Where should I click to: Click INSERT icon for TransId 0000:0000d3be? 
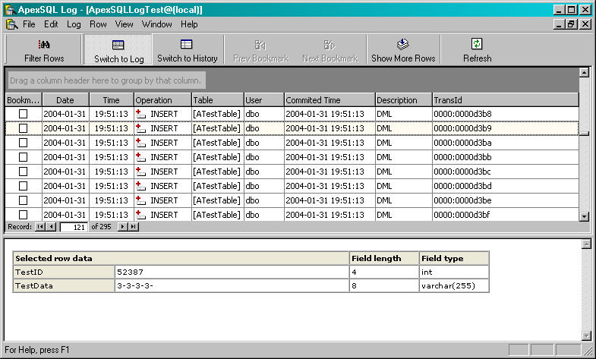(140, 200)
